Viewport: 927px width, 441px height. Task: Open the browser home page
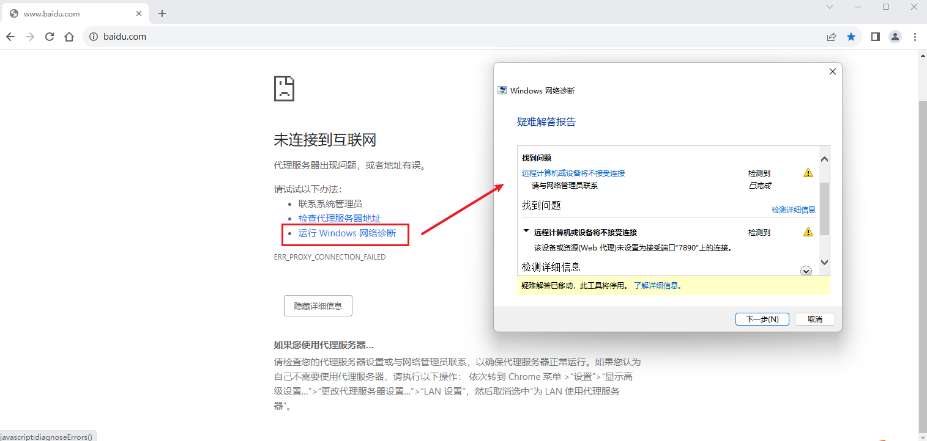[x=69, y=37]
